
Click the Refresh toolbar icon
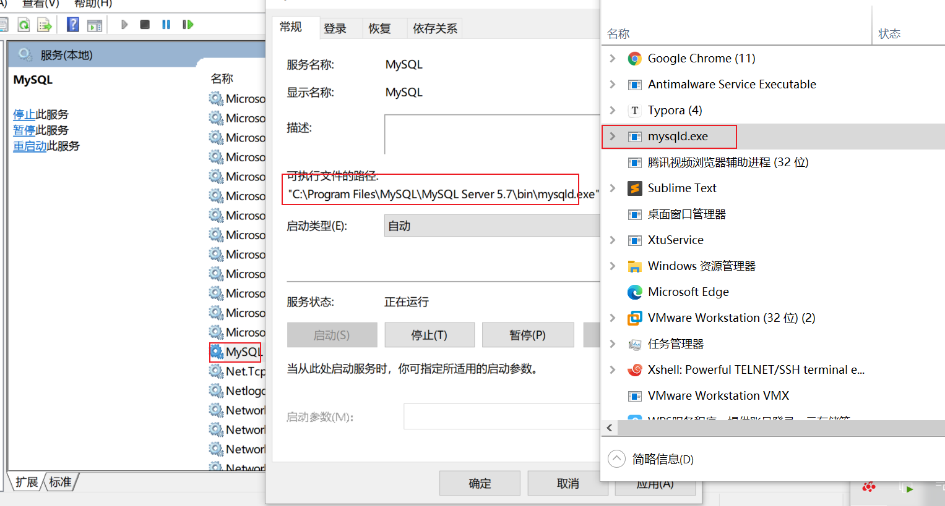(x=24, y=25)
